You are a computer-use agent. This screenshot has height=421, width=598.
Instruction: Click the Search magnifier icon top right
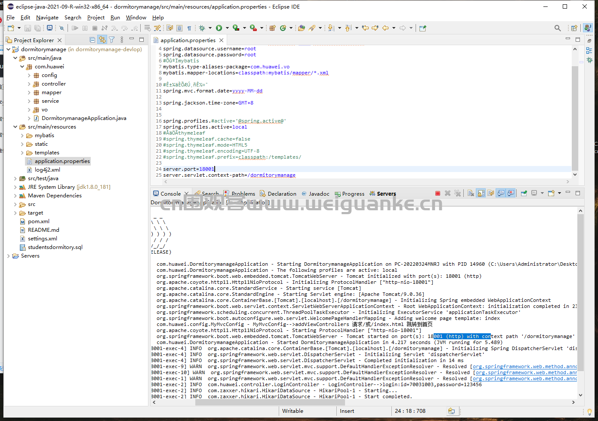[x=558, y=28]
